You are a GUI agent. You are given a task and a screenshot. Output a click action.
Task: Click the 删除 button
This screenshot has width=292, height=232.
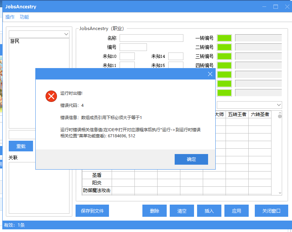(x=155, y=211)
